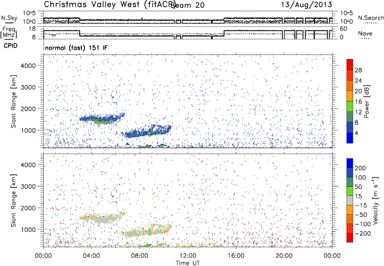384x266 pixels.
Task: Click the gray velocity colorbar segment
Action: [350, 201]
